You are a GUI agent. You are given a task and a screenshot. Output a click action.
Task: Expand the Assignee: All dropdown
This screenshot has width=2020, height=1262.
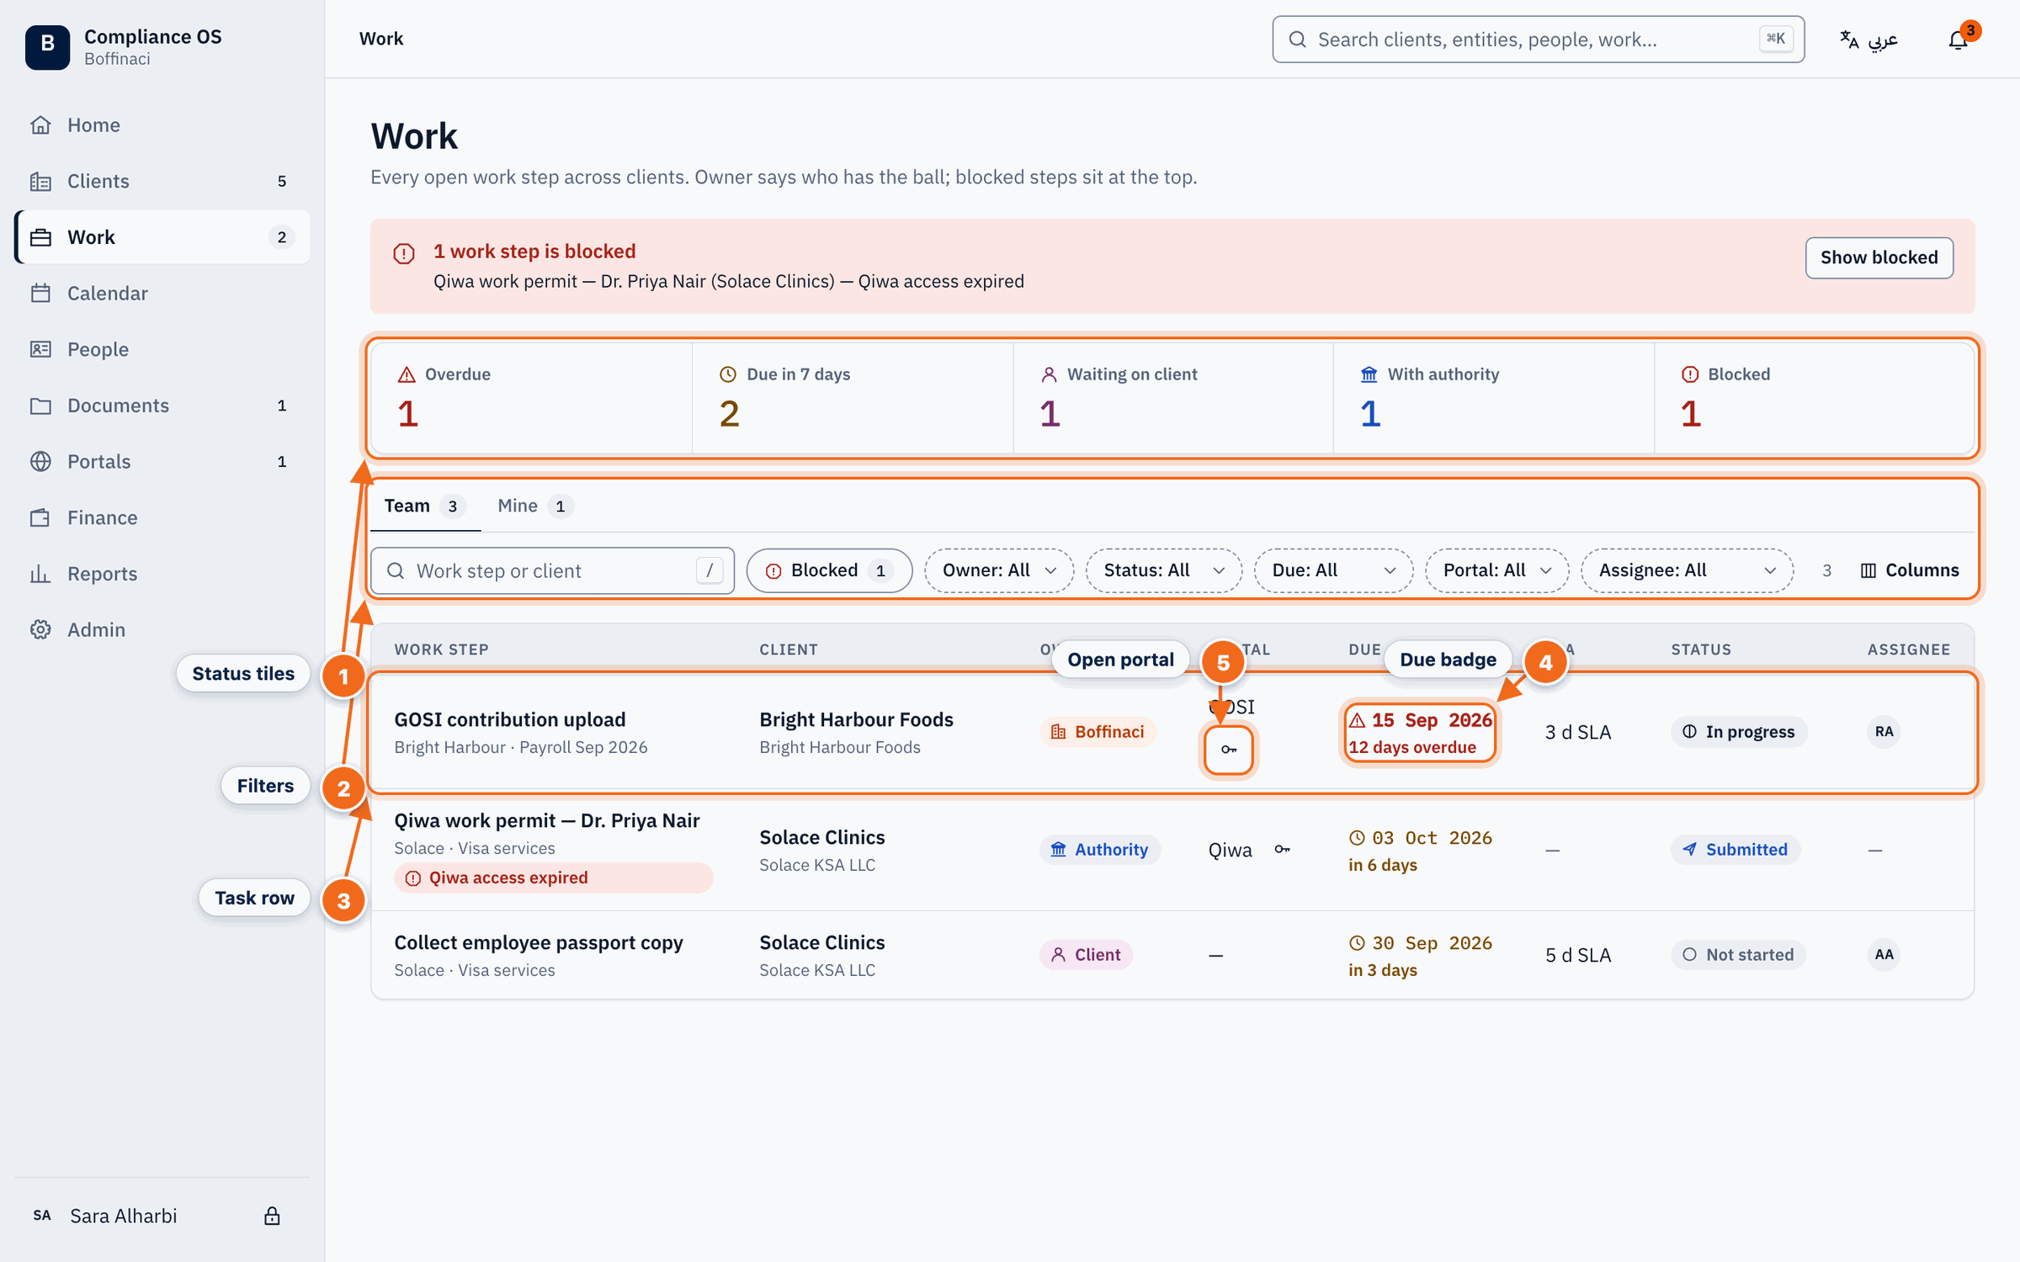(1687, 570)
